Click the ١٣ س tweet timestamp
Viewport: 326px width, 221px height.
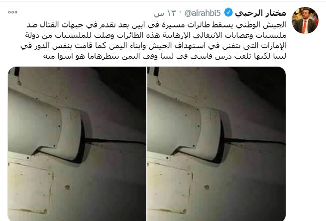165,14
